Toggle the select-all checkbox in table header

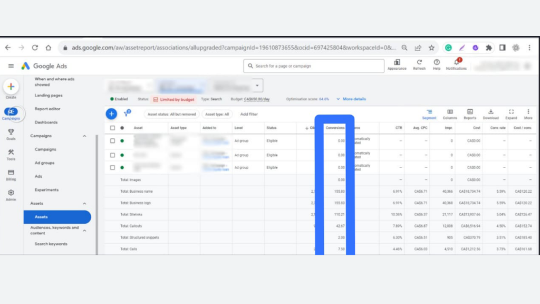(x=113, y=128)
